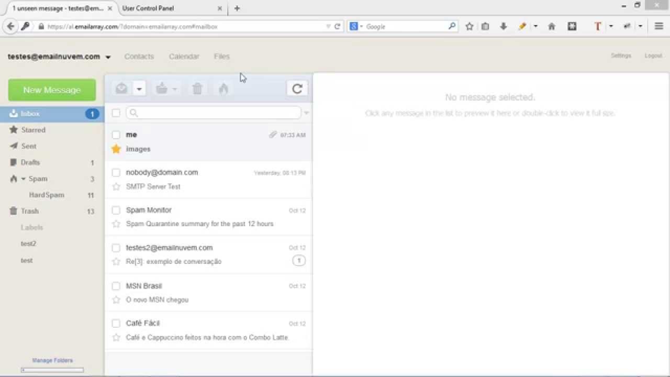Click the Logout link
The height and width of the screenshot is (377, 670).
click(653, 56)
